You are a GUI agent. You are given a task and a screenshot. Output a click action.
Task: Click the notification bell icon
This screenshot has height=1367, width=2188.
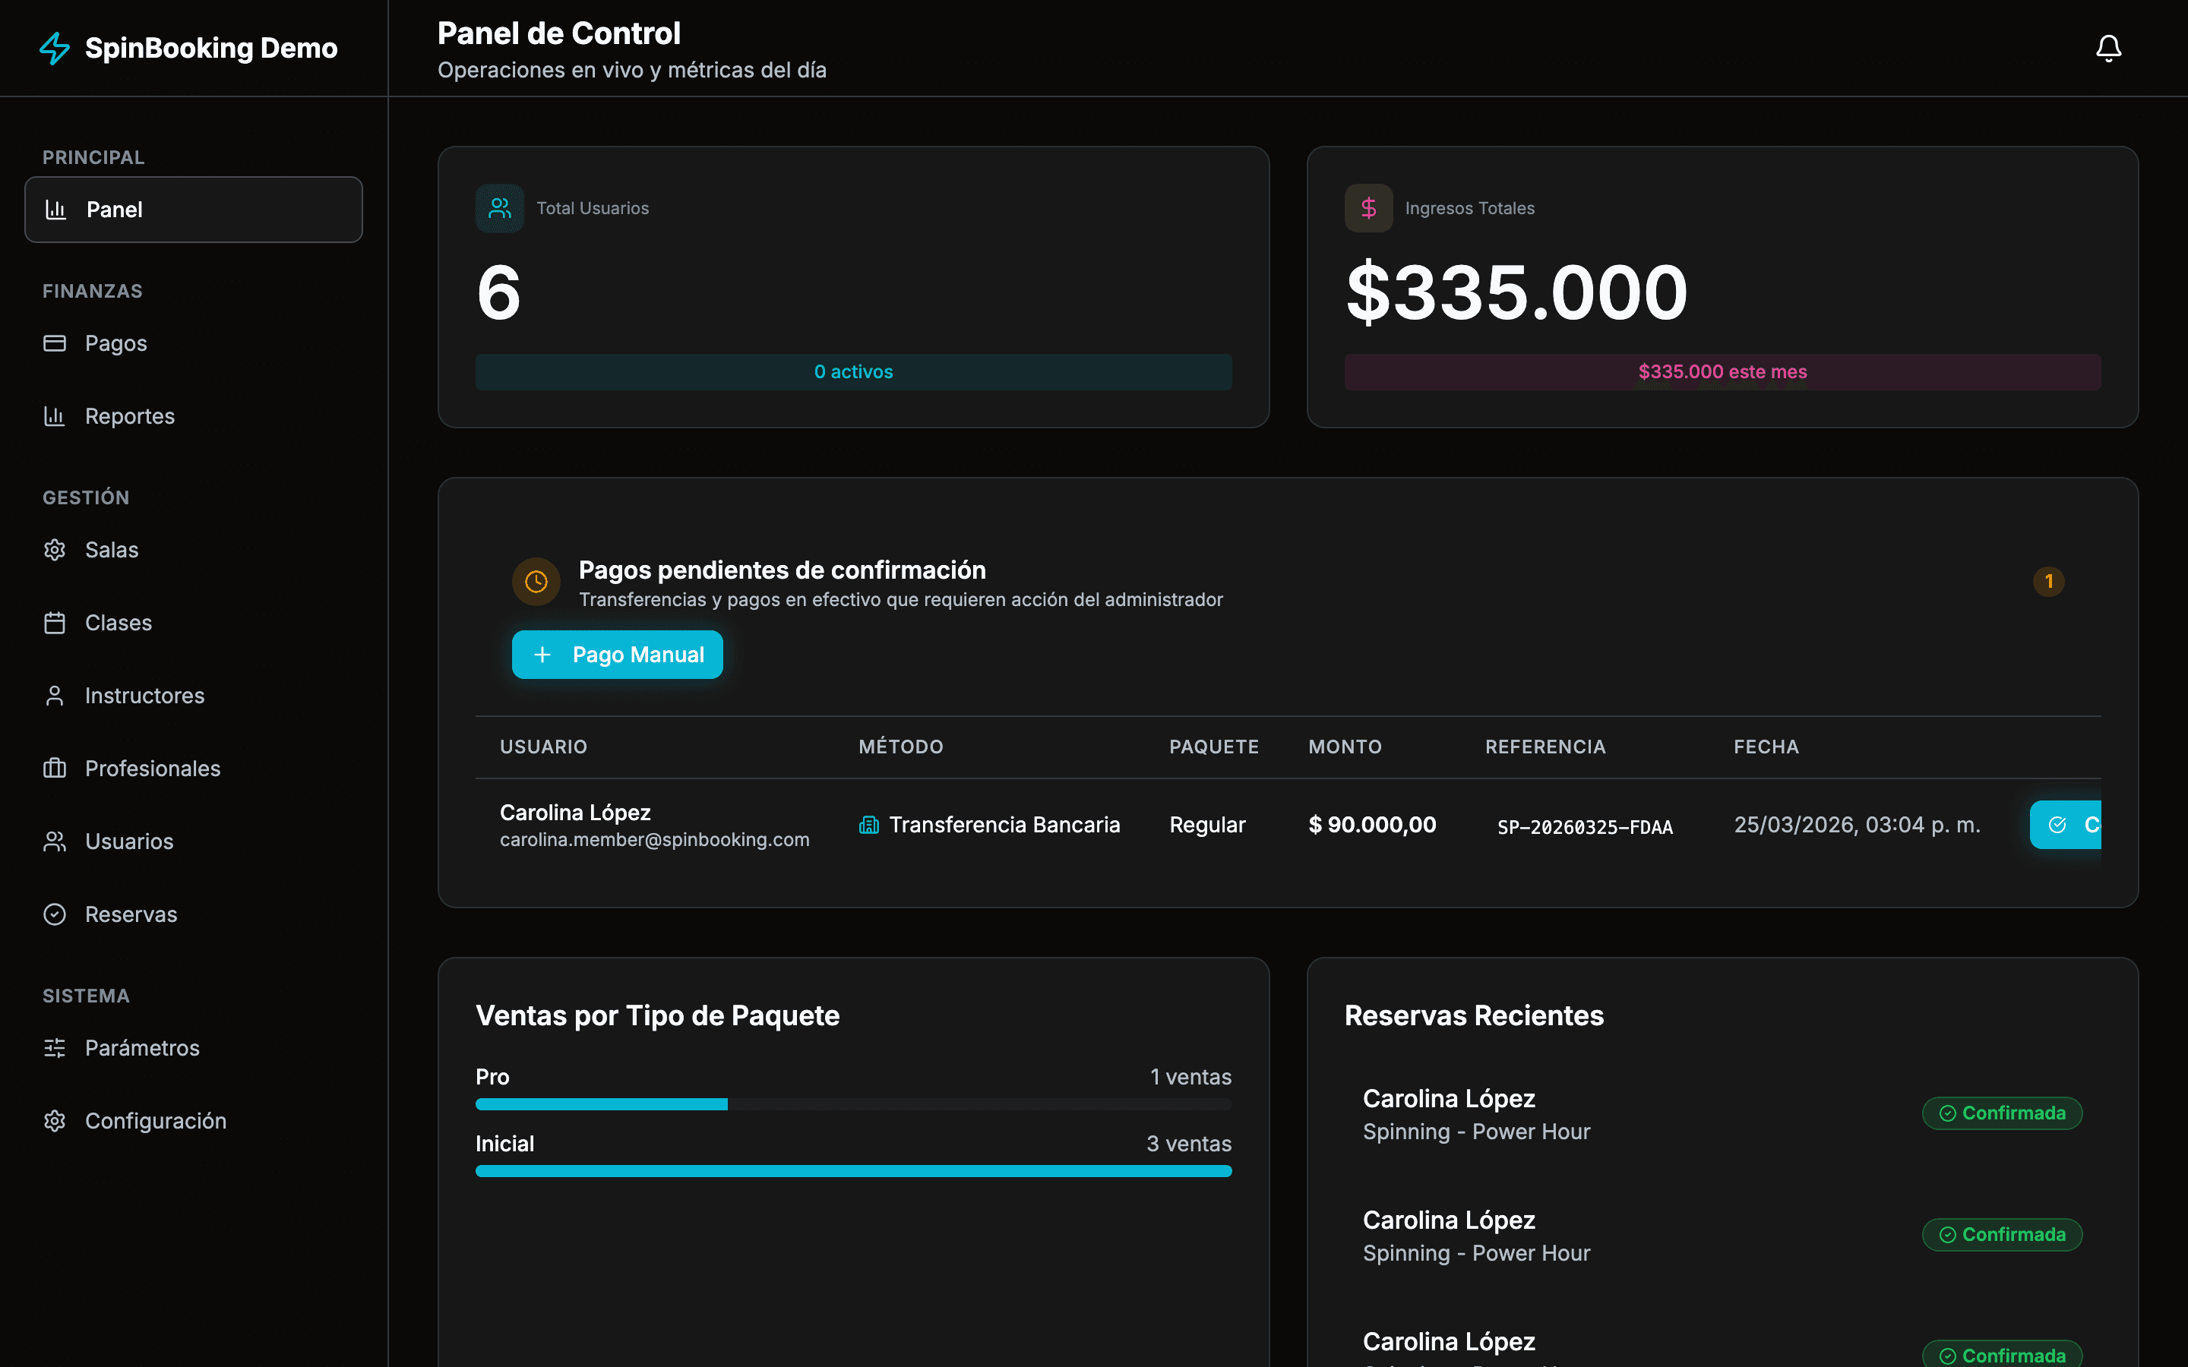[2107, 47]
